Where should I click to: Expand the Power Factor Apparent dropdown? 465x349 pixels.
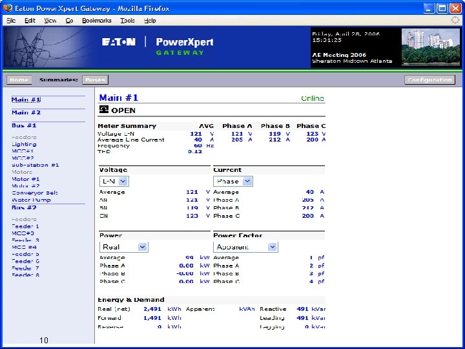(245, 247)
